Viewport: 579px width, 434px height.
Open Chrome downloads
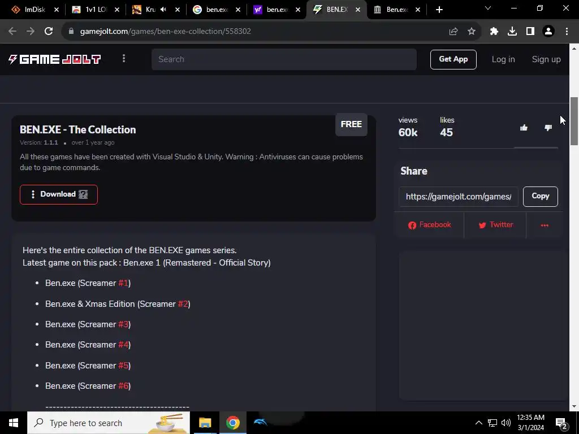512,32
